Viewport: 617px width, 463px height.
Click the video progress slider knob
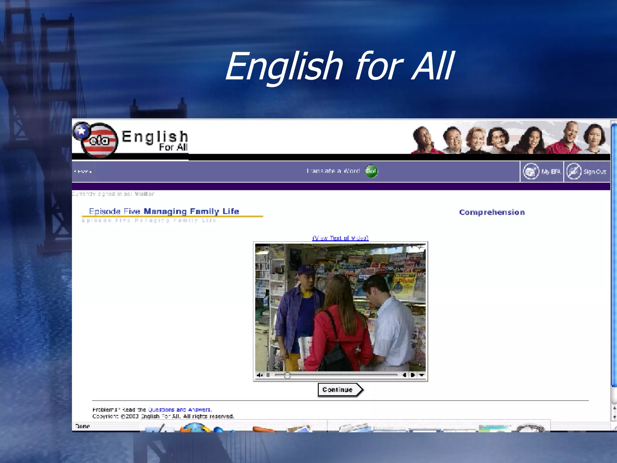point(287,375)
